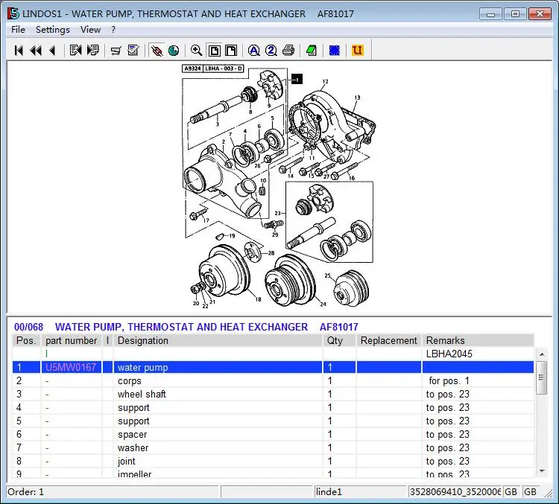Click callout number 25 in the diagram

pyautogui.click(x=327, y=275)
